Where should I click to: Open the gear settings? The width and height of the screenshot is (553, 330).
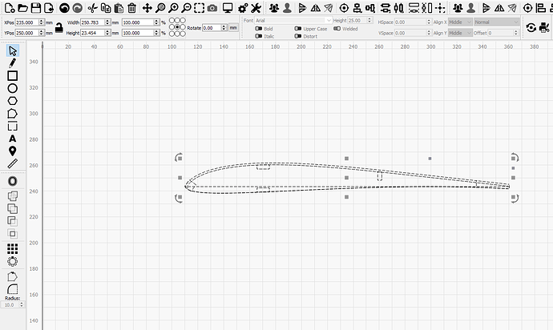pos(243,8)
